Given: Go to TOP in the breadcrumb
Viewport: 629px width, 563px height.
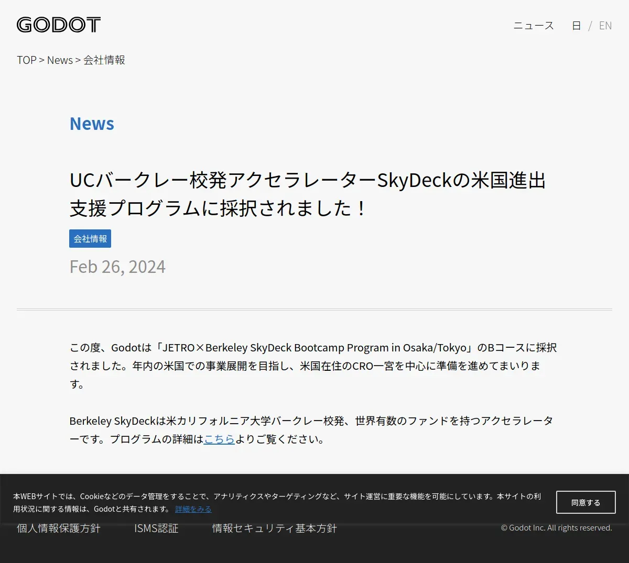Looking at the screenshot, I should click(27, 60).
